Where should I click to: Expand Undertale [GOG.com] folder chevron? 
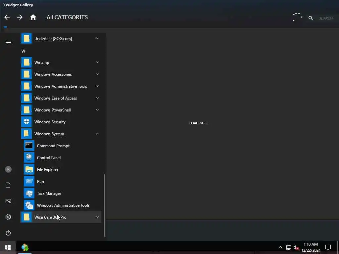tap(97, 38)
